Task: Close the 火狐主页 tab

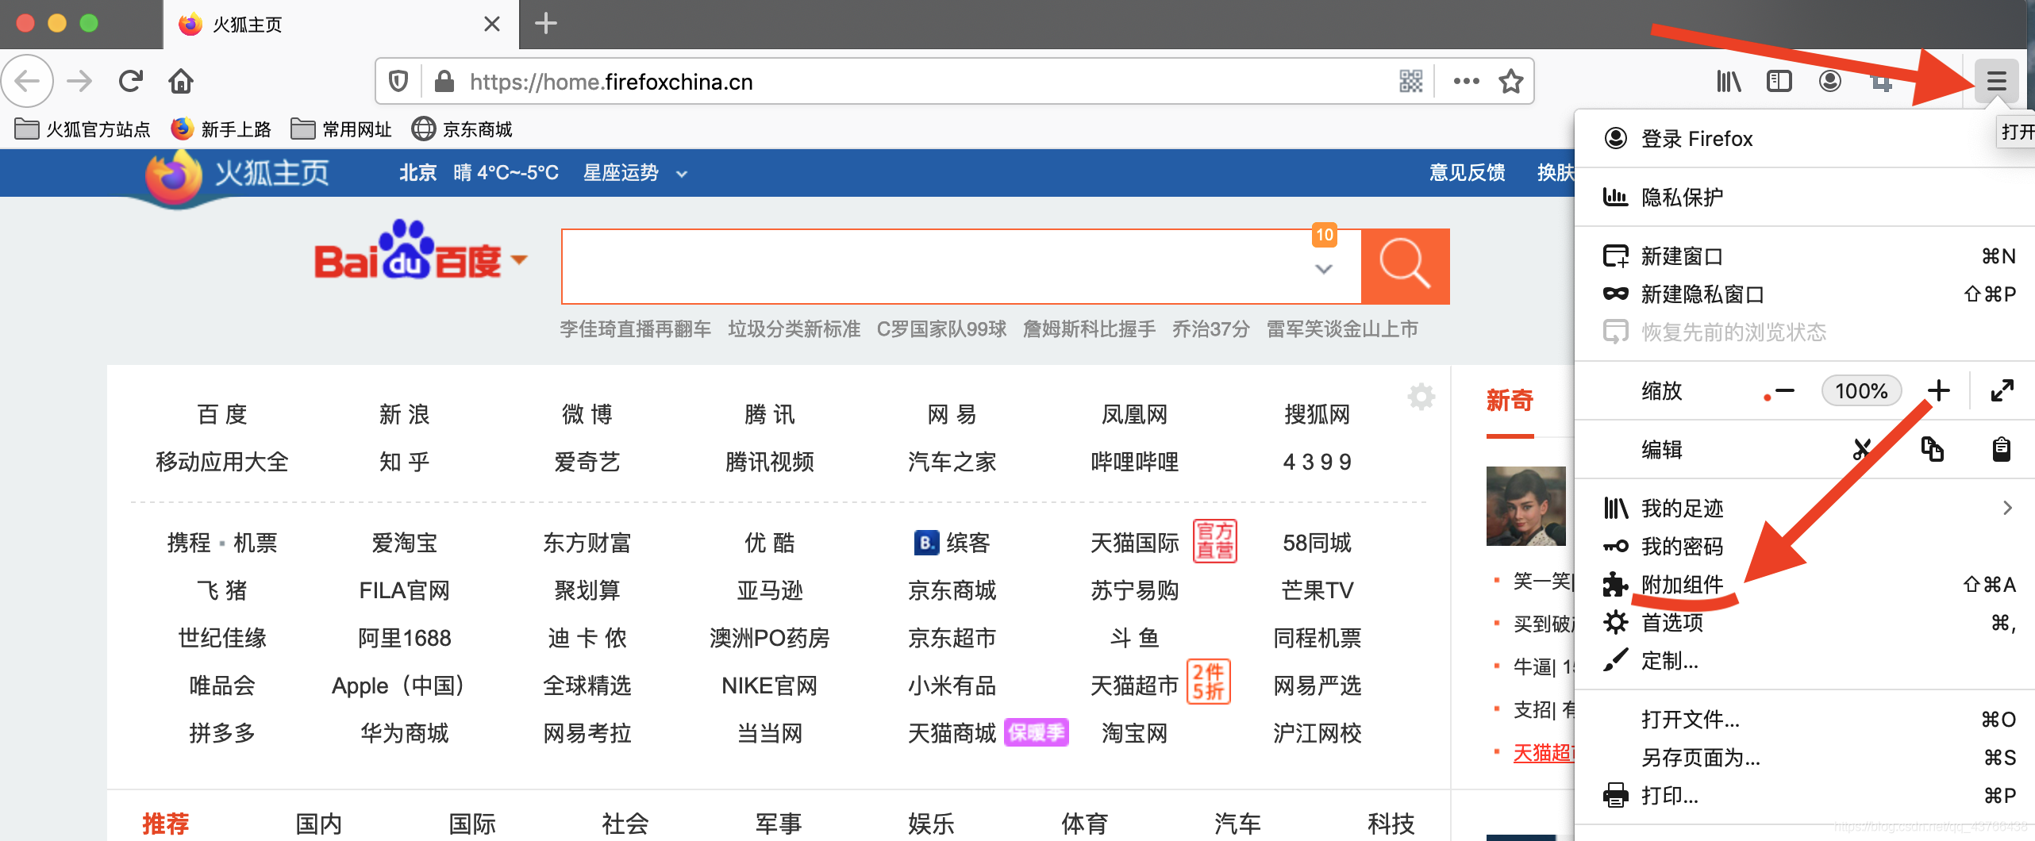Action: (492, 24)
